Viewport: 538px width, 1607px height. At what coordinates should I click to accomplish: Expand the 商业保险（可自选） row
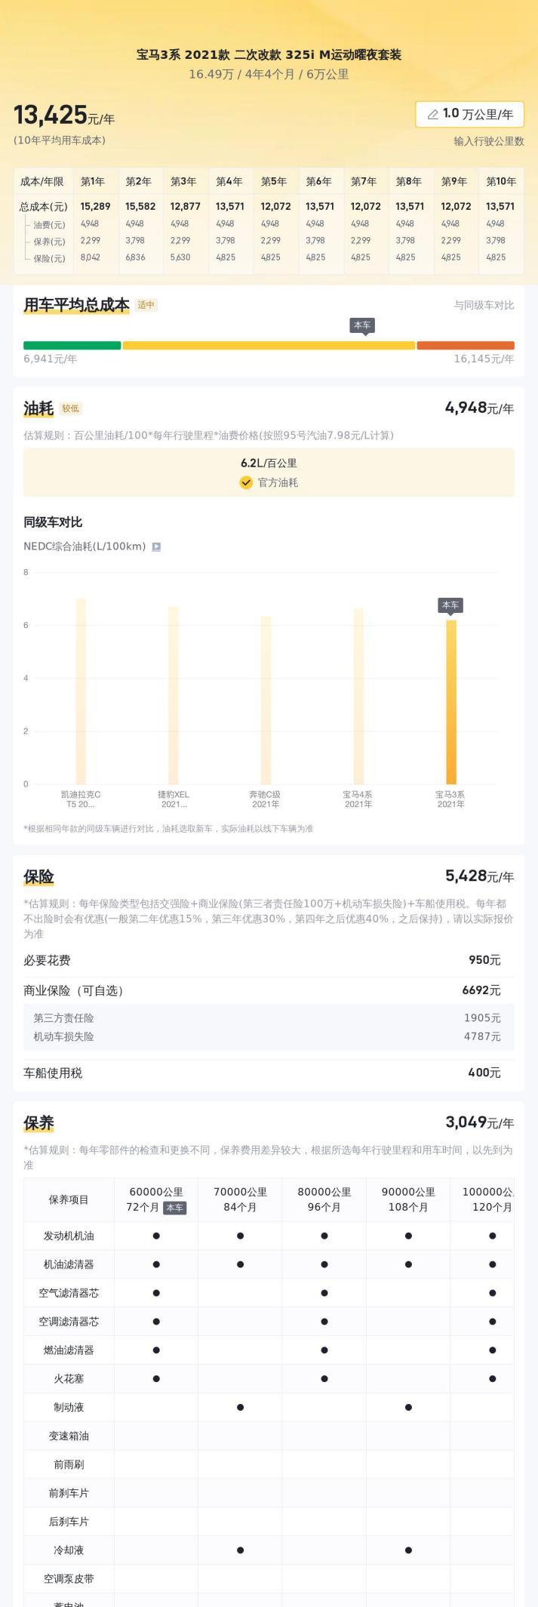[269, 990]
